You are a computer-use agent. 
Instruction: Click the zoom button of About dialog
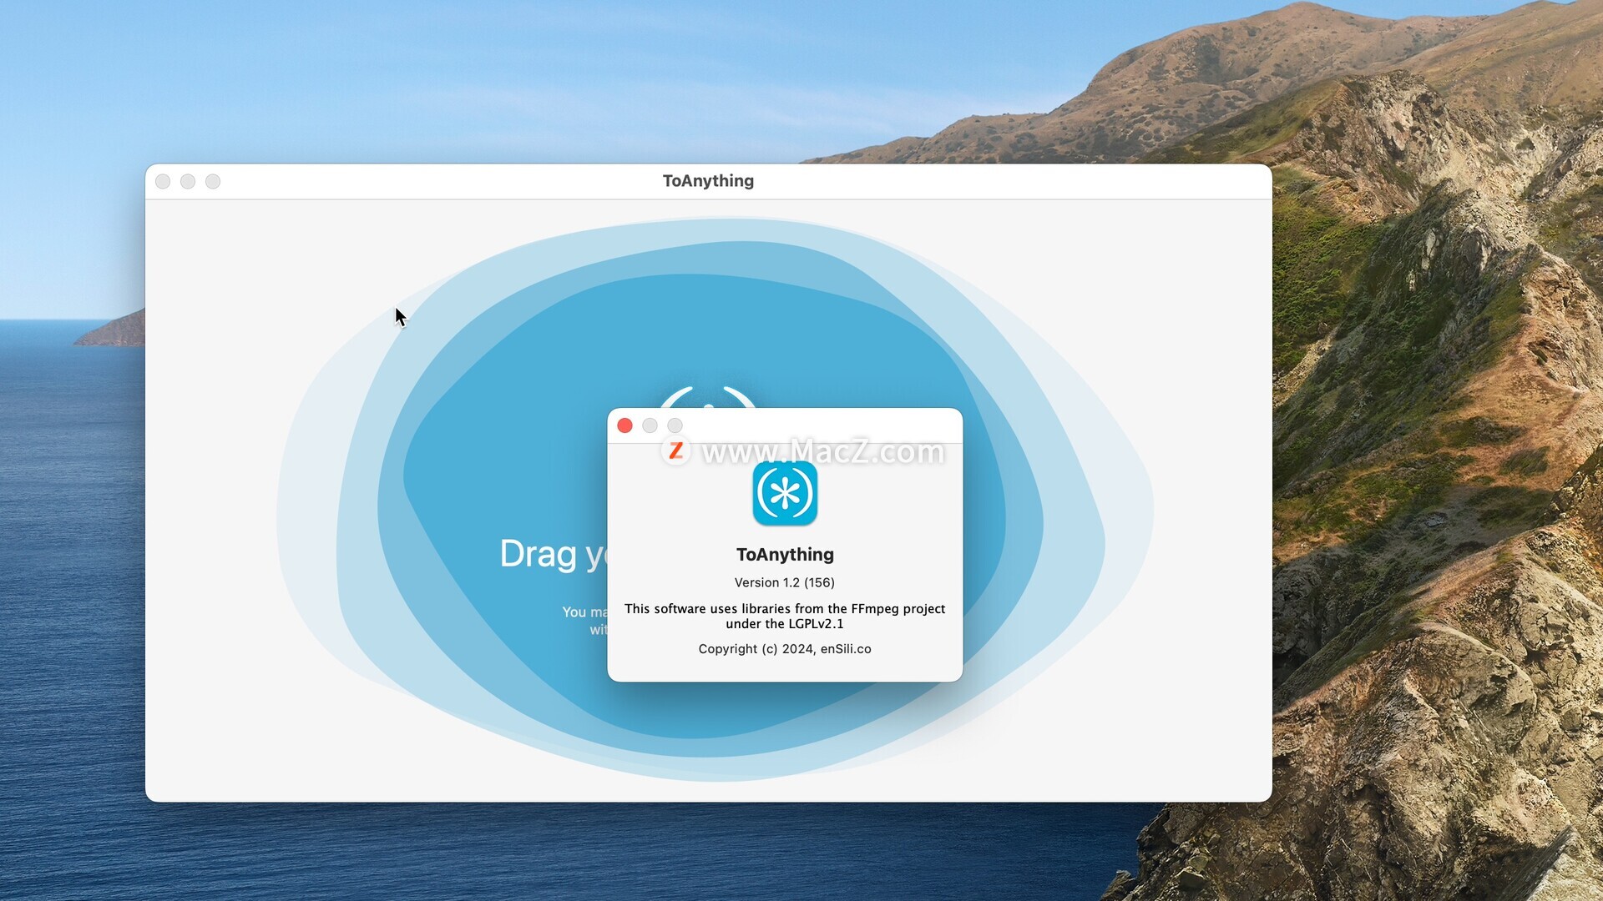pyautogui.click(x=675, y=425)
